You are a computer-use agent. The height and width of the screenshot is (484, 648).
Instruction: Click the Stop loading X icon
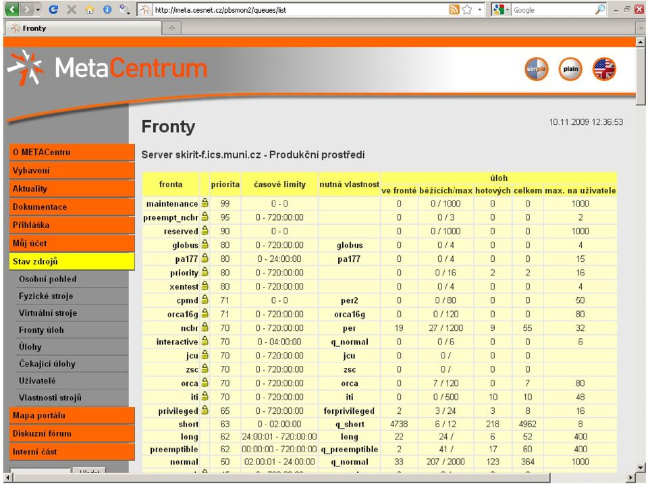click(x=72, y=9)
